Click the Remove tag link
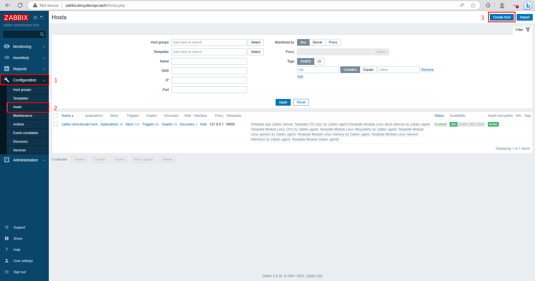 point(427,70)
